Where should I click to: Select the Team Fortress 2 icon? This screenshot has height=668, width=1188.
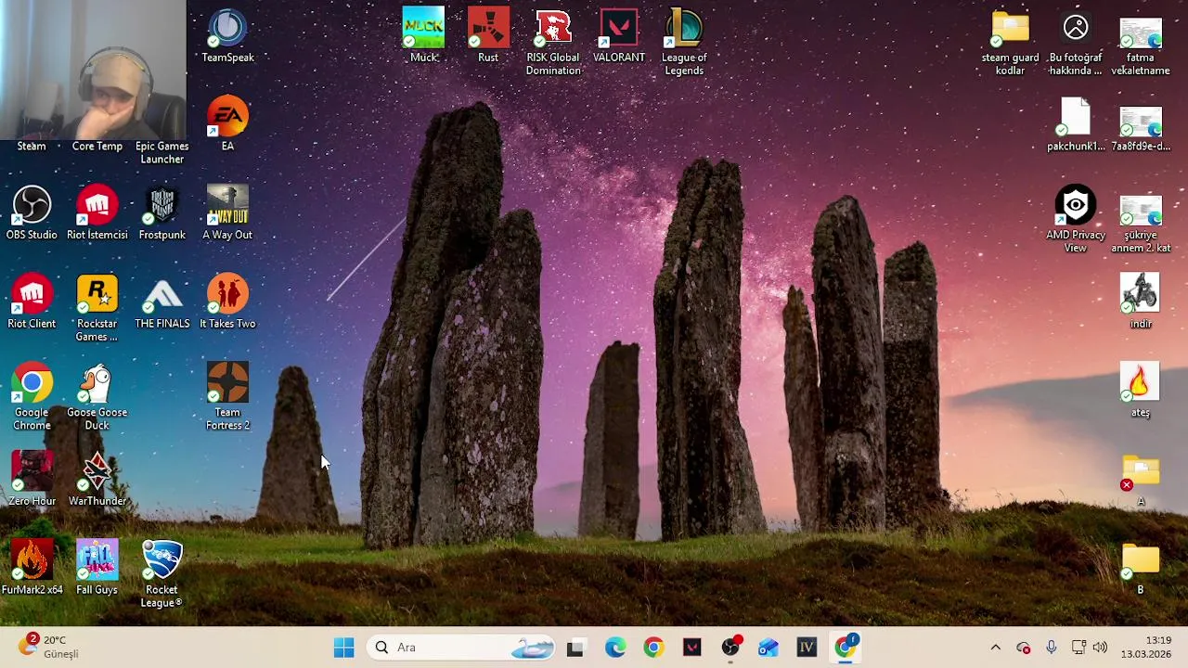(x=227, y=397)
